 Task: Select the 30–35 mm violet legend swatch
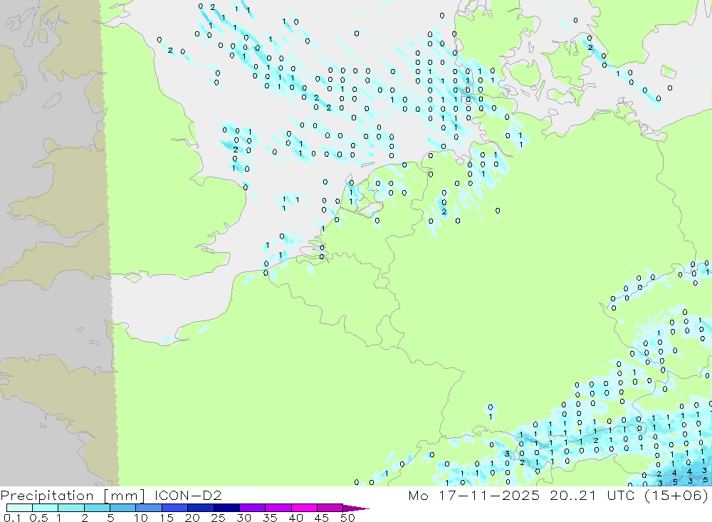point(252,508)
